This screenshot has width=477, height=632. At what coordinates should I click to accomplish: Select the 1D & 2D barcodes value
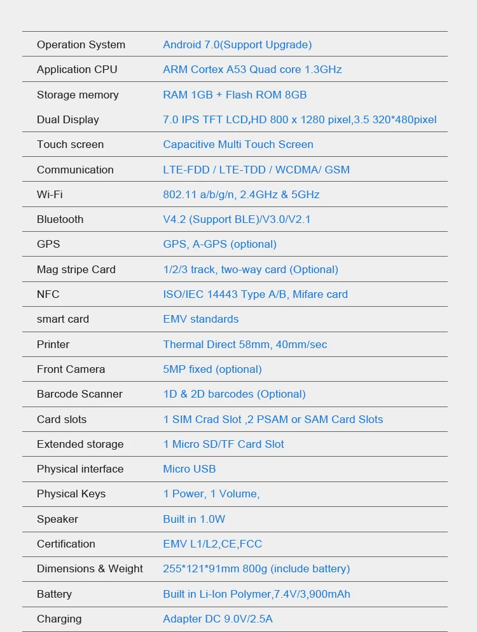point(234,394)
